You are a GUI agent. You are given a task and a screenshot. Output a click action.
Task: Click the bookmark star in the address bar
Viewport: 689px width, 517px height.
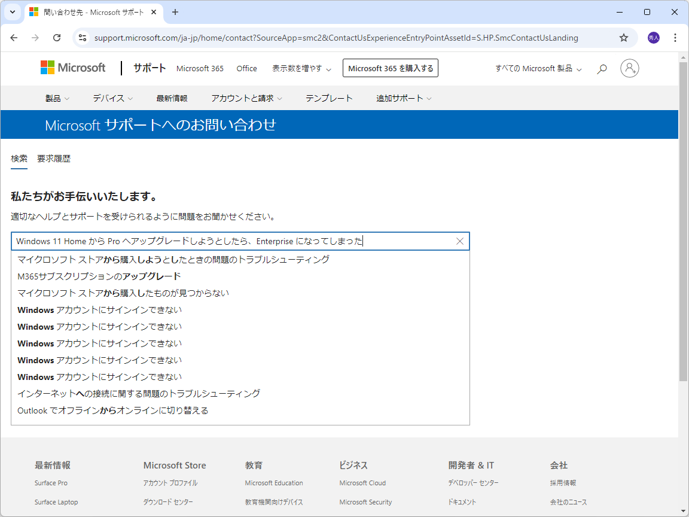624,37
